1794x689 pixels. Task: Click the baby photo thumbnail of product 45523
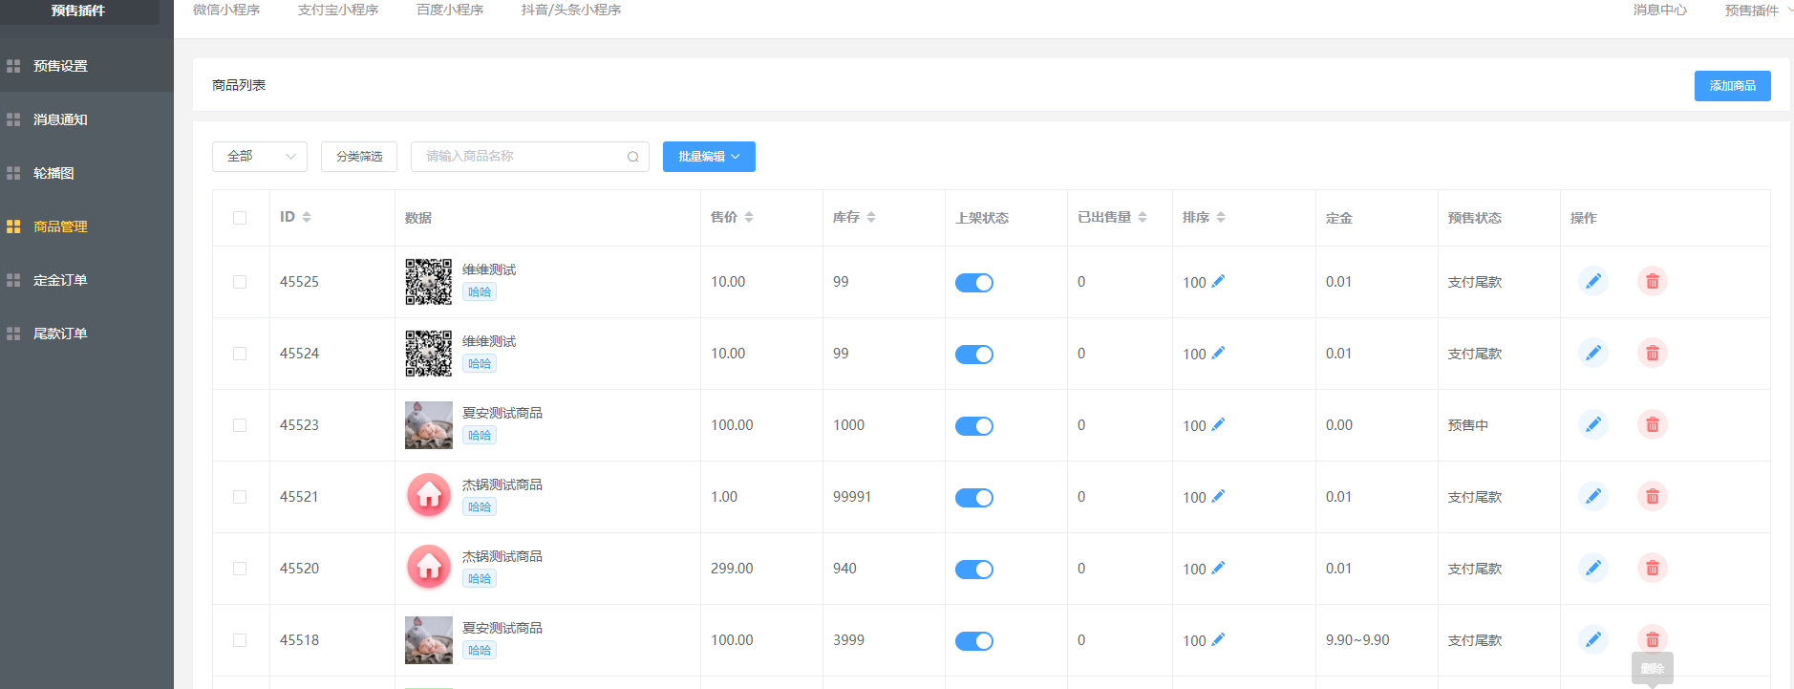point(428,425)
